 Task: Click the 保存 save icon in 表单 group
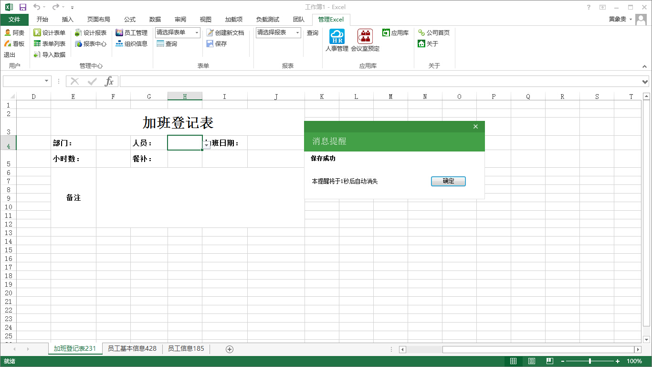coord(210,44)
